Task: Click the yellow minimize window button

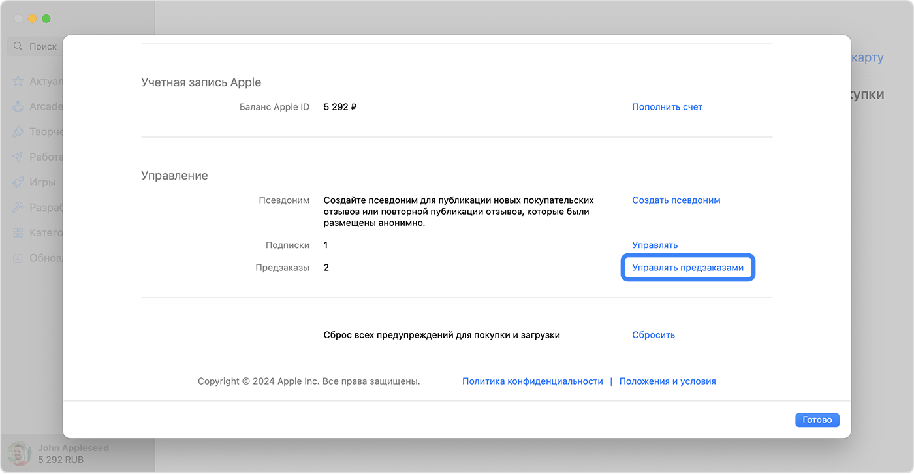Action: click(x=32, y=19)
